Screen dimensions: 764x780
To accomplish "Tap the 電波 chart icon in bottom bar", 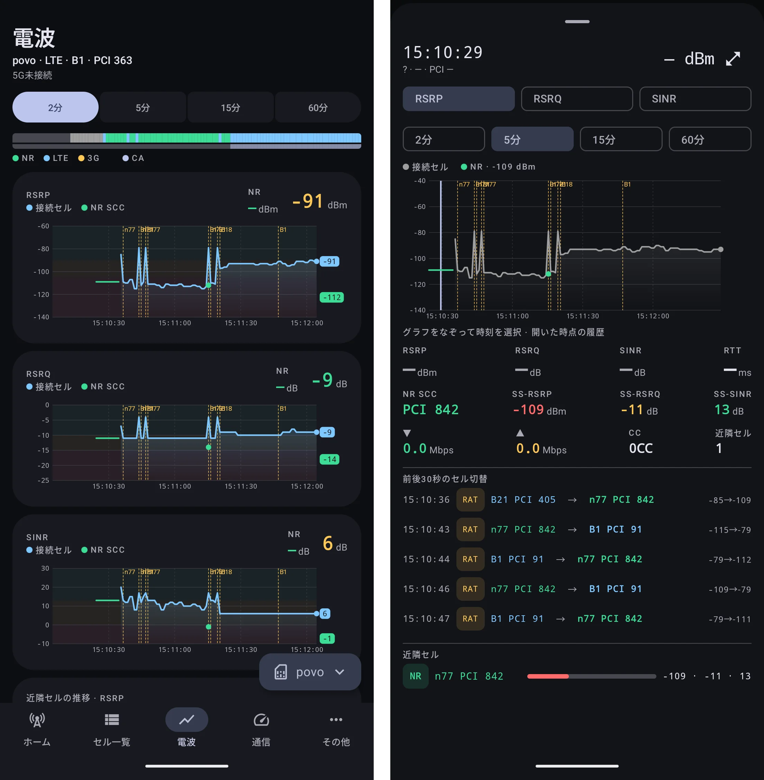I will pyautogui.click(x=187, y=720).
